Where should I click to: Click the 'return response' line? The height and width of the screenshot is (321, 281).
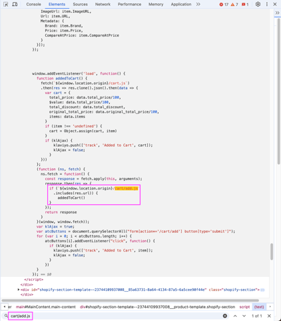click(61, 212)
